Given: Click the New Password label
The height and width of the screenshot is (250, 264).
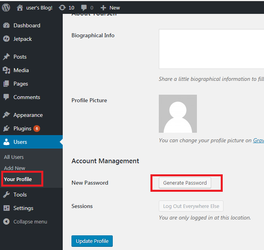Looking at the screenshot, I should click(90, 183).
